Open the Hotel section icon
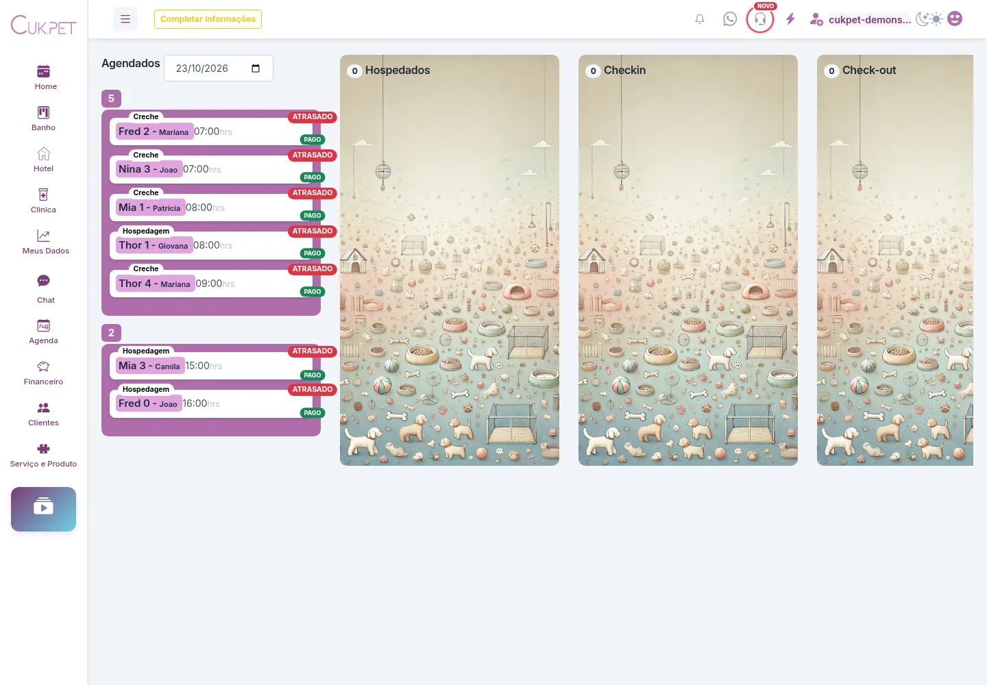 (43, 153)
